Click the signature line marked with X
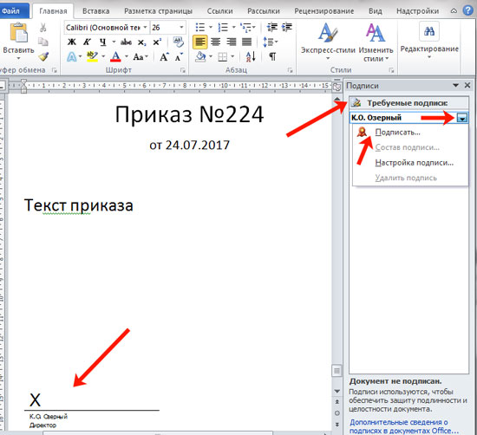 (x=92, y=401)
